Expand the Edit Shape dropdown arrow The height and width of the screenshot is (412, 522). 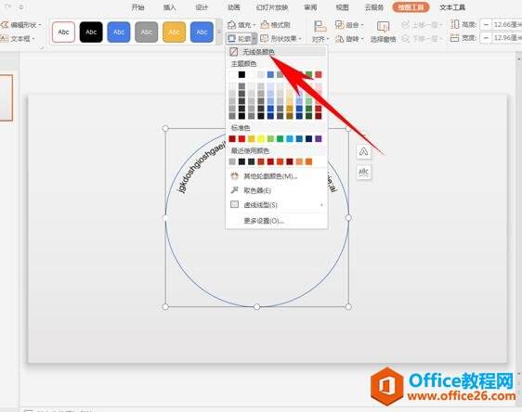[x=40, y=25]
